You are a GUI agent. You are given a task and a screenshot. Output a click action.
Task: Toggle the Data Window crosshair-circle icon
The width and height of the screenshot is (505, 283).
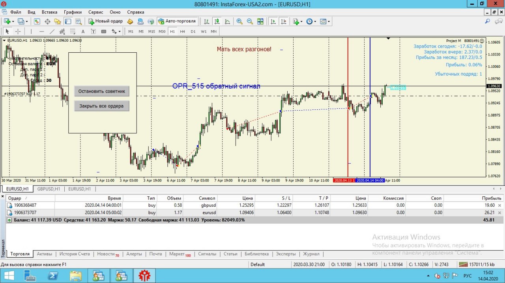(47, 21)
